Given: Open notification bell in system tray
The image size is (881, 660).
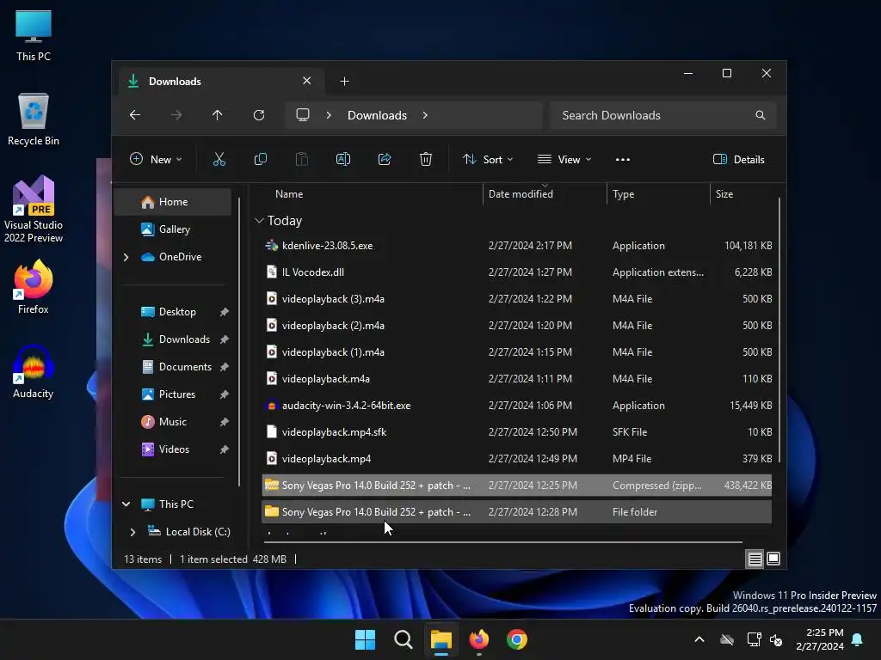Looking at the screenshot, I should coord(858,639).
